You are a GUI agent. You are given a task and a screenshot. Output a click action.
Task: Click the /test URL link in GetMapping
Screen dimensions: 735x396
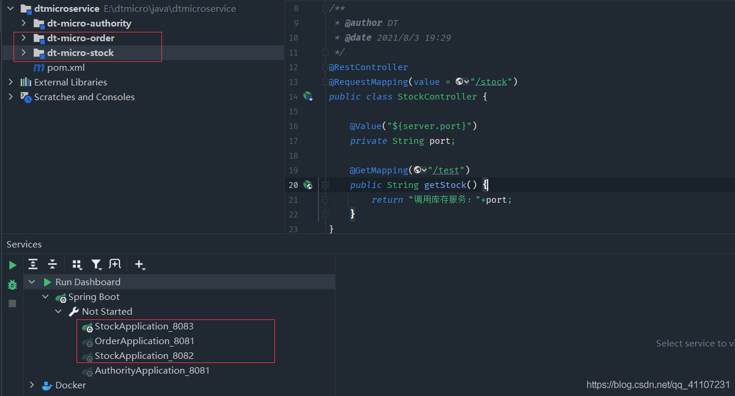(x=445, y=170)
